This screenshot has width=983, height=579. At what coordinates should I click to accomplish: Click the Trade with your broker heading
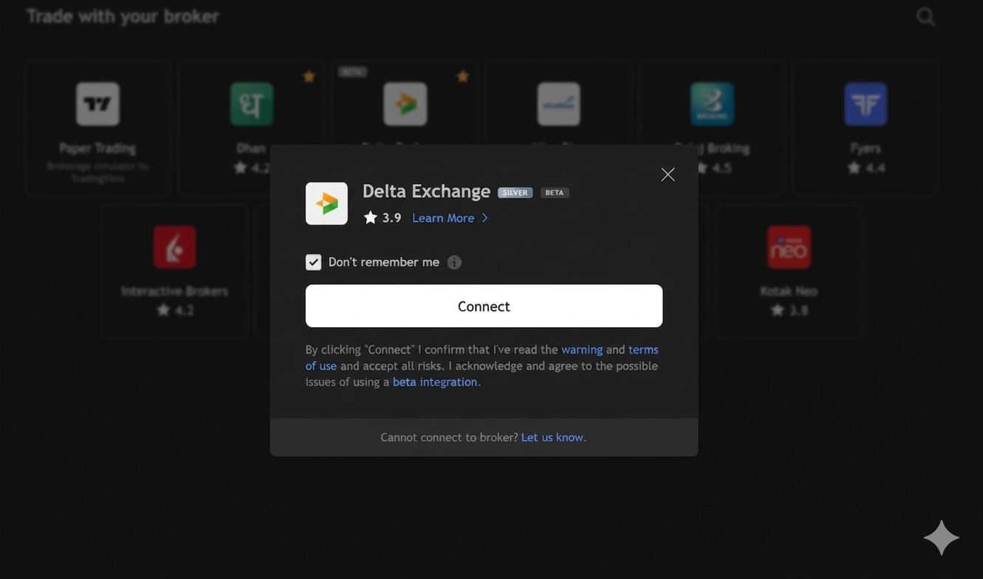point(123,16)
